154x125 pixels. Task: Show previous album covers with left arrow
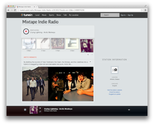coord(88,55)
